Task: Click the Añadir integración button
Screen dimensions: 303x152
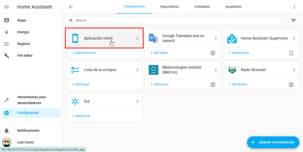Action: pos(273,142)
